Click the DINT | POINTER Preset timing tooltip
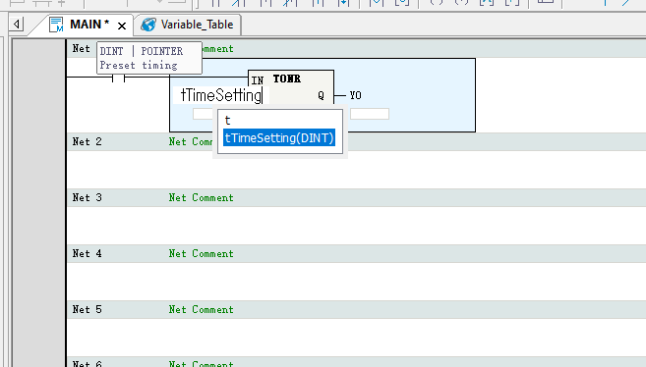Screen dimensions: 646x367 pos(149,58)
